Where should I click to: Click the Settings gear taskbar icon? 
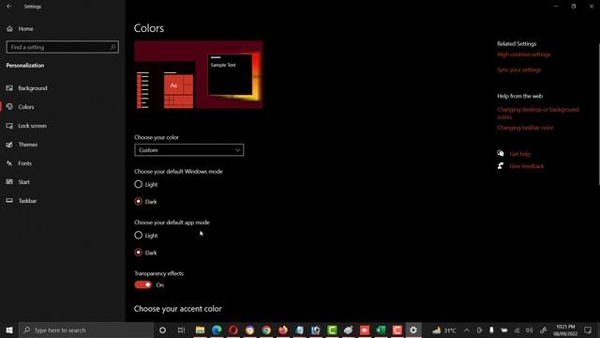(413, 330)
